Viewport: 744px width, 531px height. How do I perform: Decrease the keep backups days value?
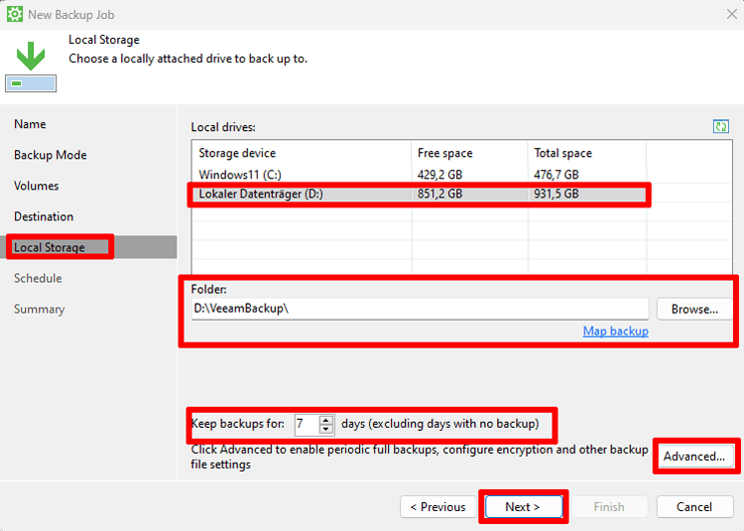tap(326, 429)
